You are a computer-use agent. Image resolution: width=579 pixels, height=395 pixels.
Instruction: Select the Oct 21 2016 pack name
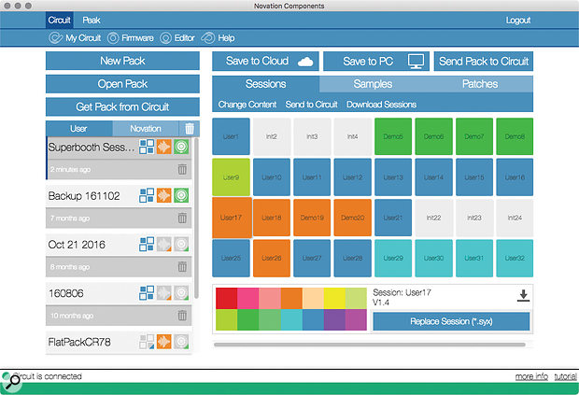(x=77, y=245)
